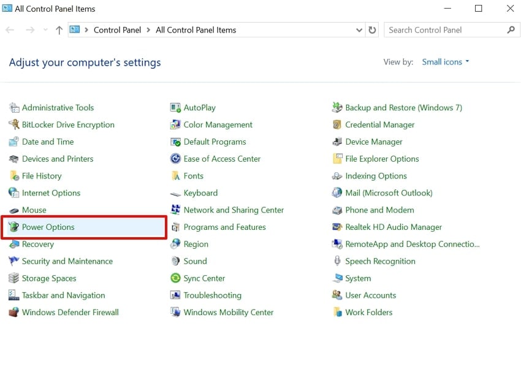Viewport: 521px width, 391px height.
Task: Open the Indexing Options link
Action: tap(376, 176)
